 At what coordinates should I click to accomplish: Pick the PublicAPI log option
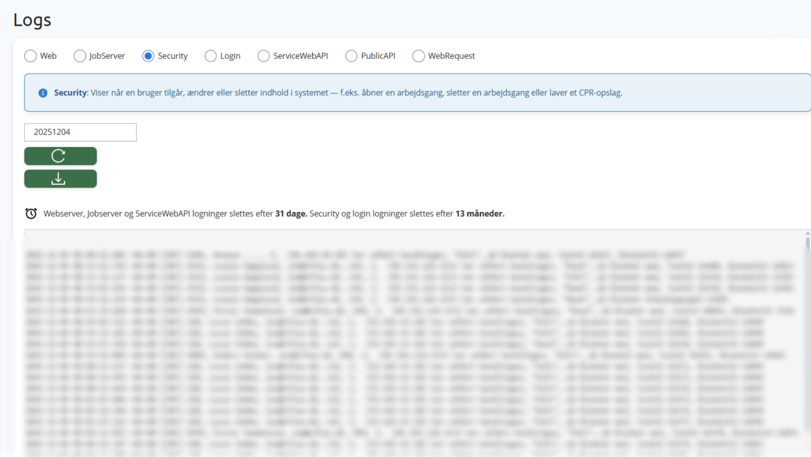point(351,56)
